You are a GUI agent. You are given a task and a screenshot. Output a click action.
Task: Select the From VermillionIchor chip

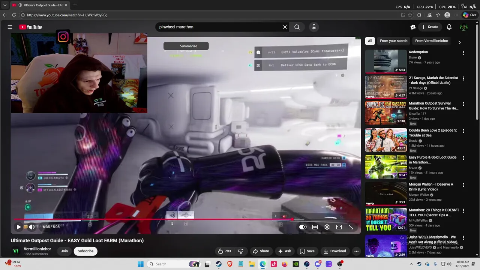pyautogui.click(x=432, y=41)
